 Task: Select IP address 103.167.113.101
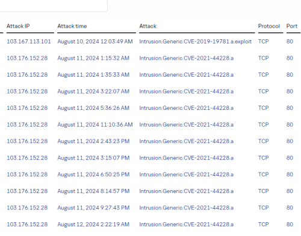pos(29,42)
